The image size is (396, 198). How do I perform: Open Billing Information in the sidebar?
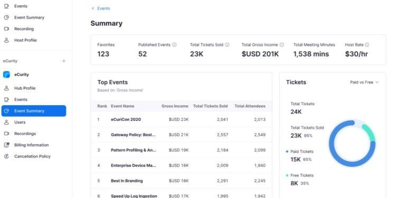[x=31, y=145]
